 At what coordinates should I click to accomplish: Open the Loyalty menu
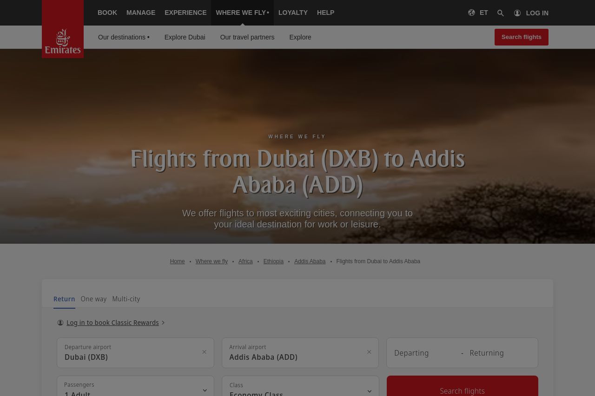pos(293,13)
